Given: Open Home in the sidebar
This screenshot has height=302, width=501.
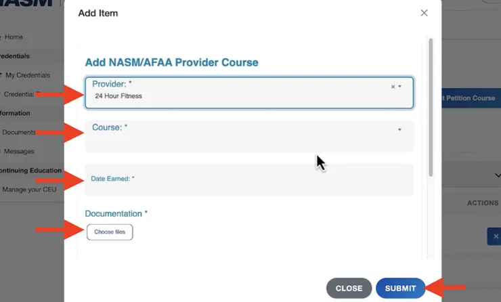Looking at the screenshot, I should [x=14, y=37].
